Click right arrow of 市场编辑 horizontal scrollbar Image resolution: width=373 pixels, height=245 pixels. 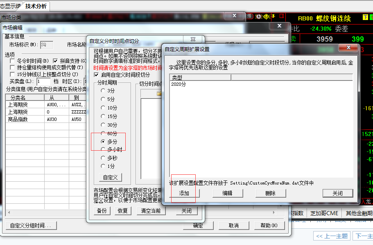tap(274, 212)
